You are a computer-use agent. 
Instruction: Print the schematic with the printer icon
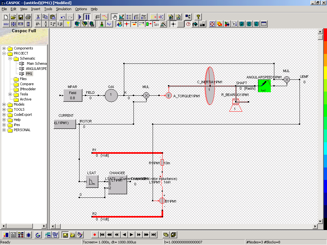pyautogui.click(x=28, y=17)
